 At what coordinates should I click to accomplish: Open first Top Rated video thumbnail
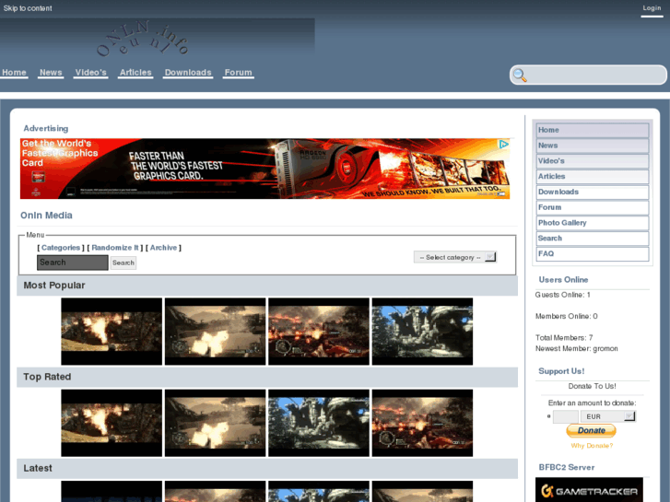[x=112, y=423]
